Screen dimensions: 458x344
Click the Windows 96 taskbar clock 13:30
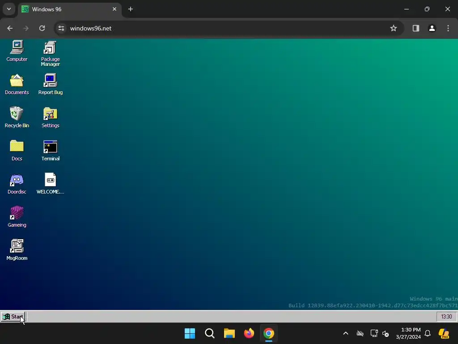(446, 317)
